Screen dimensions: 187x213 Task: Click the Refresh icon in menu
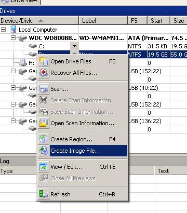pyautogui.click(x=44, y=194)
